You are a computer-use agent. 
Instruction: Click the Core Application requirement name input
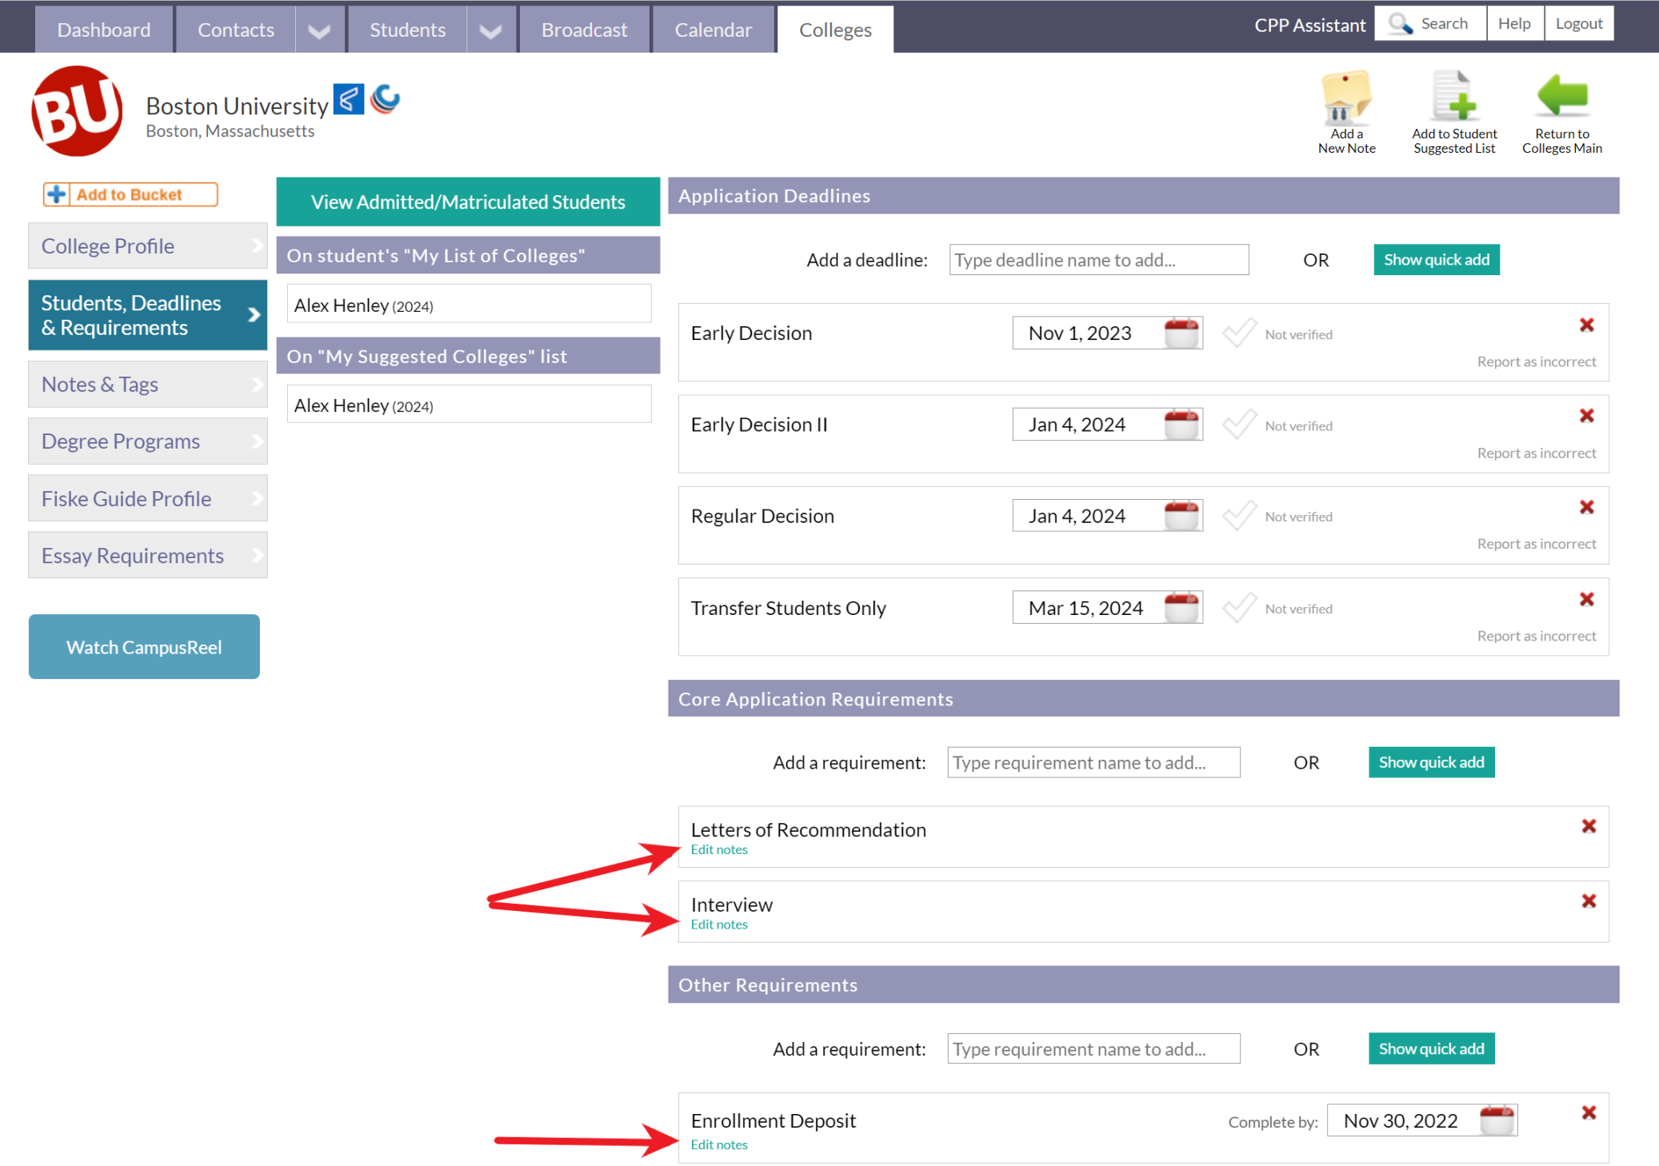[1093, 762]
